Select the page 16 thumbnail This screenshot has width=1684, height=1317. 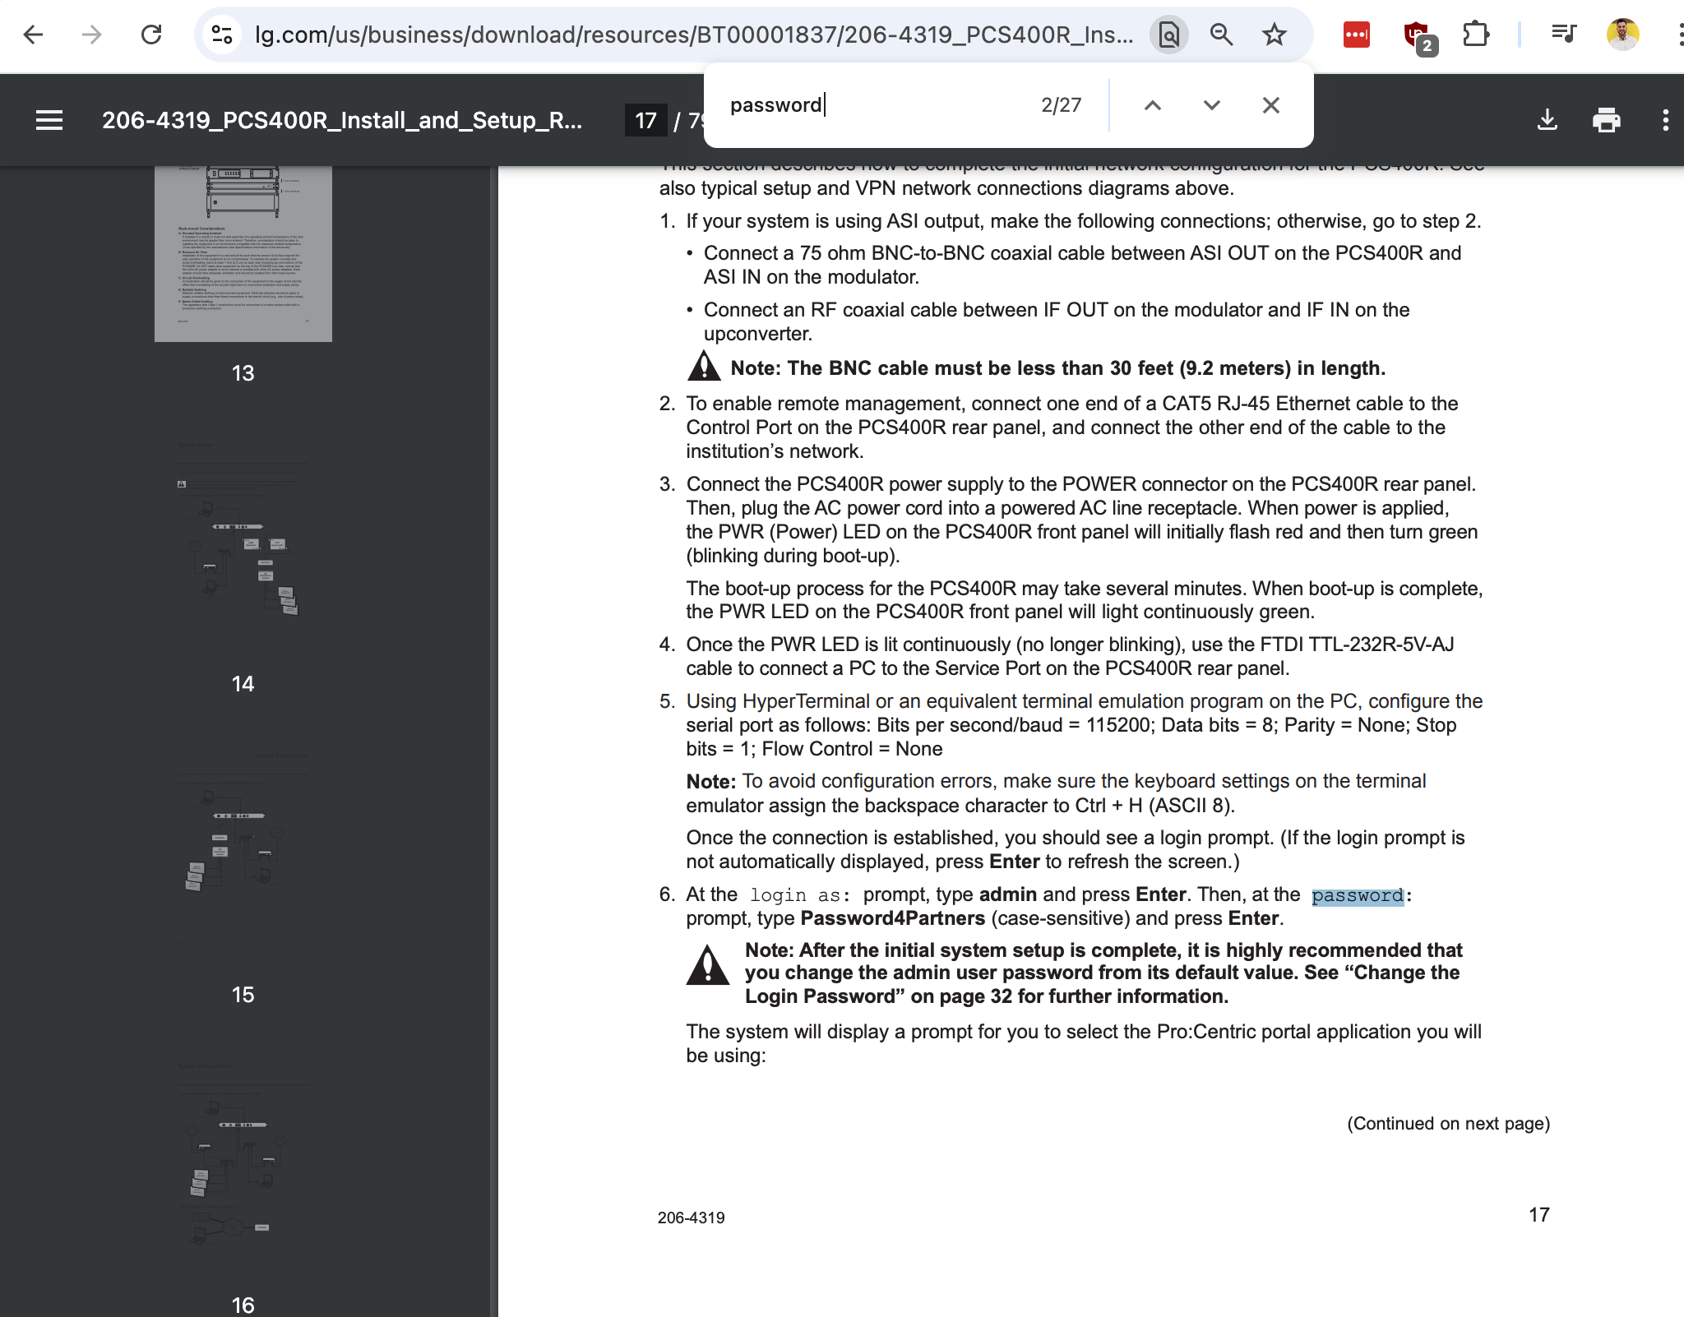coord(243,1159)
